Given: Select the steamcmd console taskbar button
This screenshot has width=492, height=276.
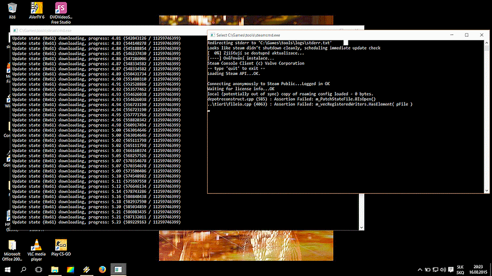Looking at the screenshot, I should [118, 269].
